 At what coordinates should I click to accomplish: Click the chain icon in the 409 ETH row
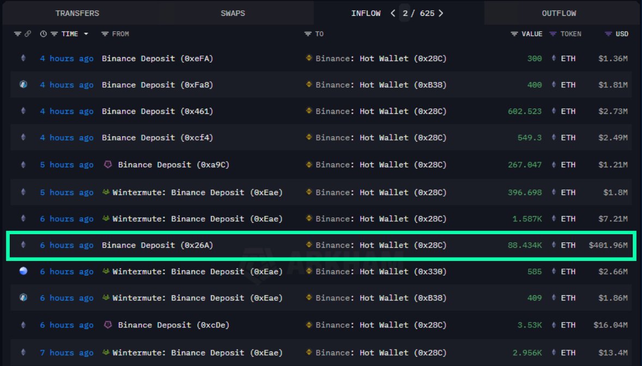[x=23, y=297]
